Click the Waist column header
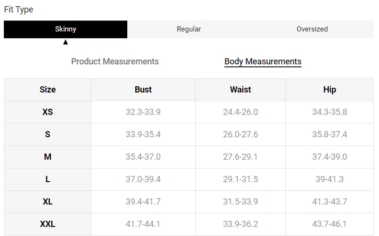 (x=241, y=90)
